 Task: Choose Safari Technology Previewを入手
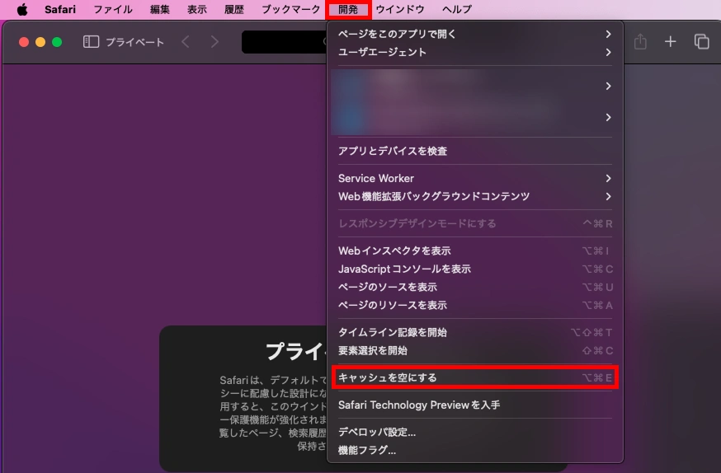coord(475,405)
